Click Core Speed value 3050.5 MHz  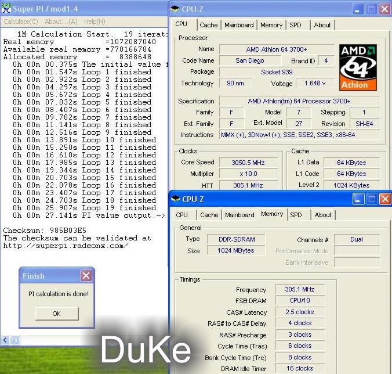tap(248, 163)
